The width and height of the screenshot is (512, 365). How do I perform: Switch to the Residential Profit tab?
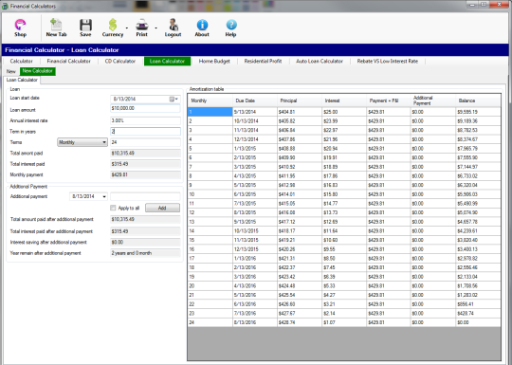tap(263, 61)
